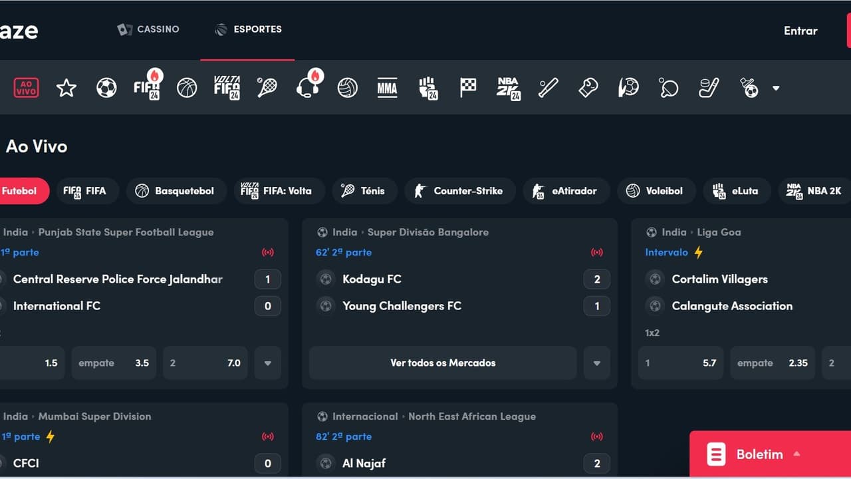
Task: Click the Entrar login link
Action: pyautogui.click(x=800, y=31)
